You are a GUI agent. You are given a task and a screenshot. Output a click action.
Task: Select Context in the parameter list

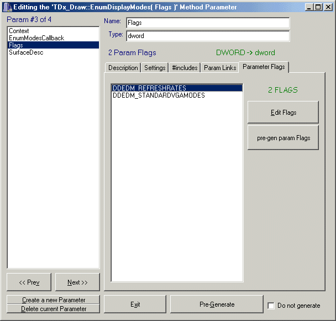click(x=19, y=31)
